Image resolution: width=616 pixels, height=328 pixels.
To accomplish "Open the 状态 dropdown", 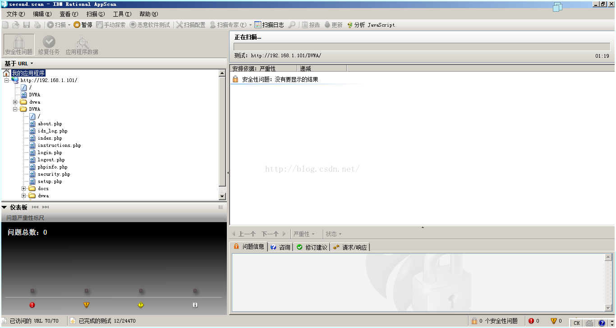I will (x=334, y=234).
